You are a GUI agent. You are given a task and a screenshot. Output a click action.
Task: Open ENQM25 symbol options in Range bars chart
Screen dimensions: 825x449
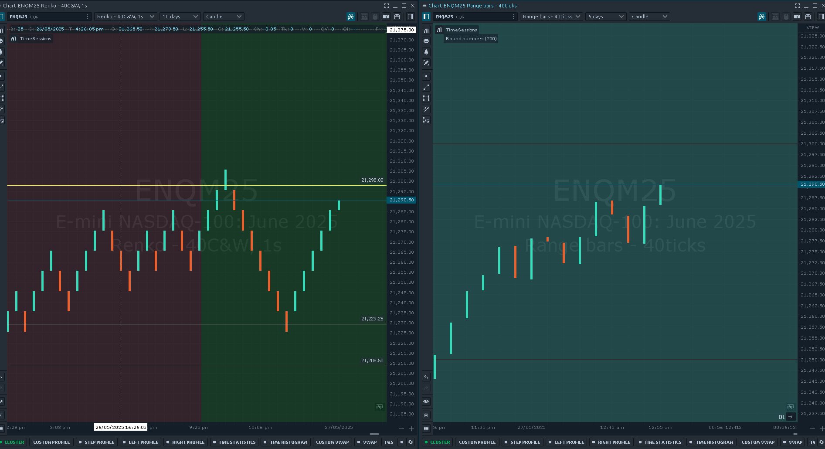coord(513,17)
